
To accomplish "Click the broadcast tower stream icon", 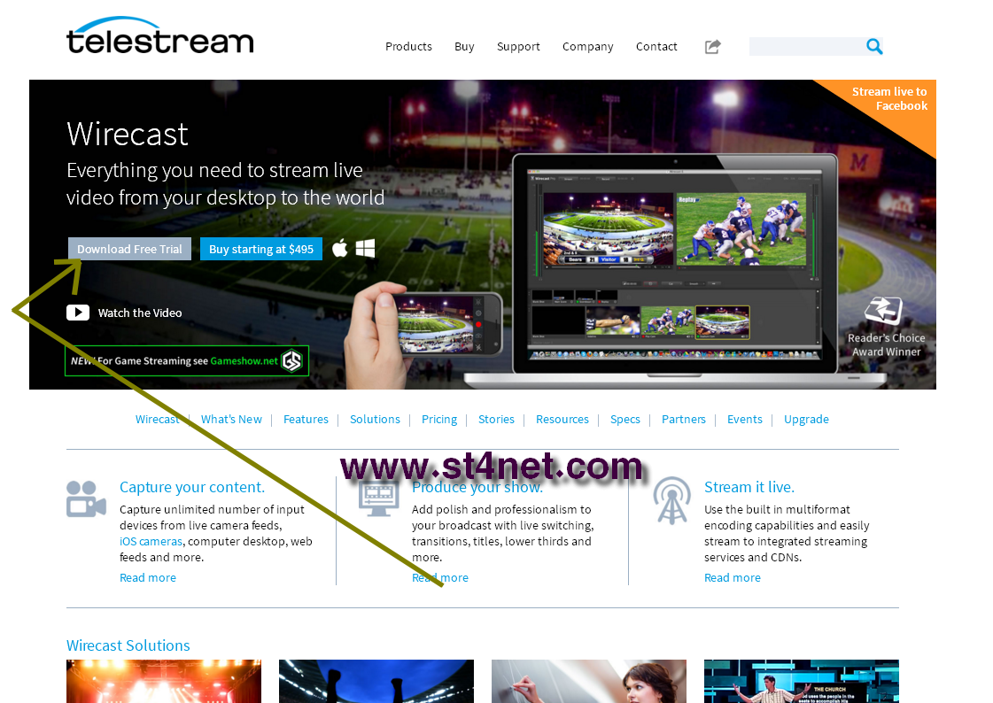I will tap(672, 500).
